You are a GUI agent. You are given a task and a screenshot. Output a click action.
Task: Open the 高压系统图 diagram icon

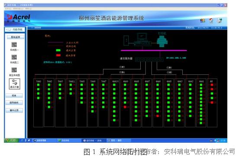coord(14,70)
